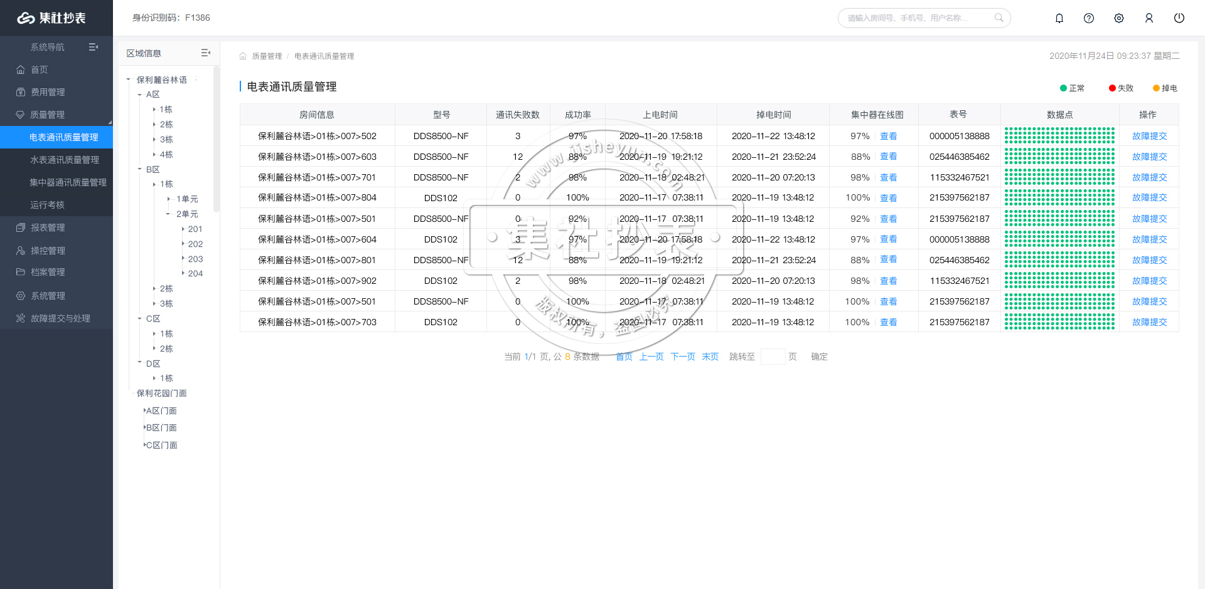
Task: Collapse the system navigation sidebar icon
Action: coord(94,47)
